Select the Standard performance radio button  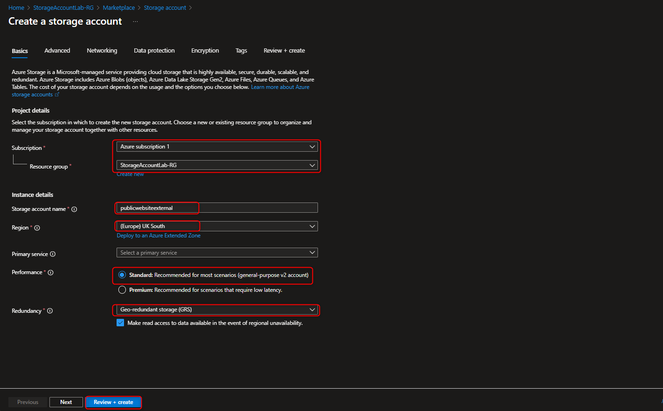pos(122,275)
